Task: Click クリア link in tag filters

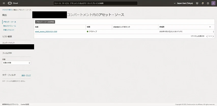Action: coord(28,75)
